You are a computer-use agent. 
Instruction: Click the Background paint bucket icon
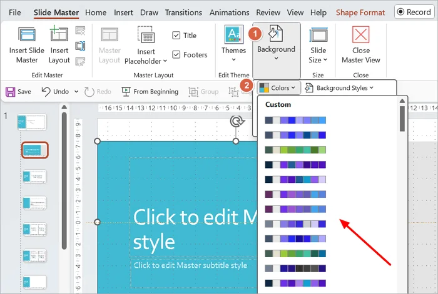pos(276,34)
